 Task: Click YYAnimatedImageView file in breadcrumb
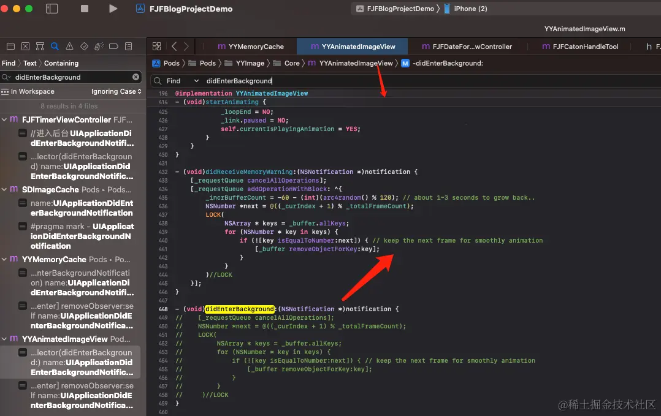tap(350, 63)
